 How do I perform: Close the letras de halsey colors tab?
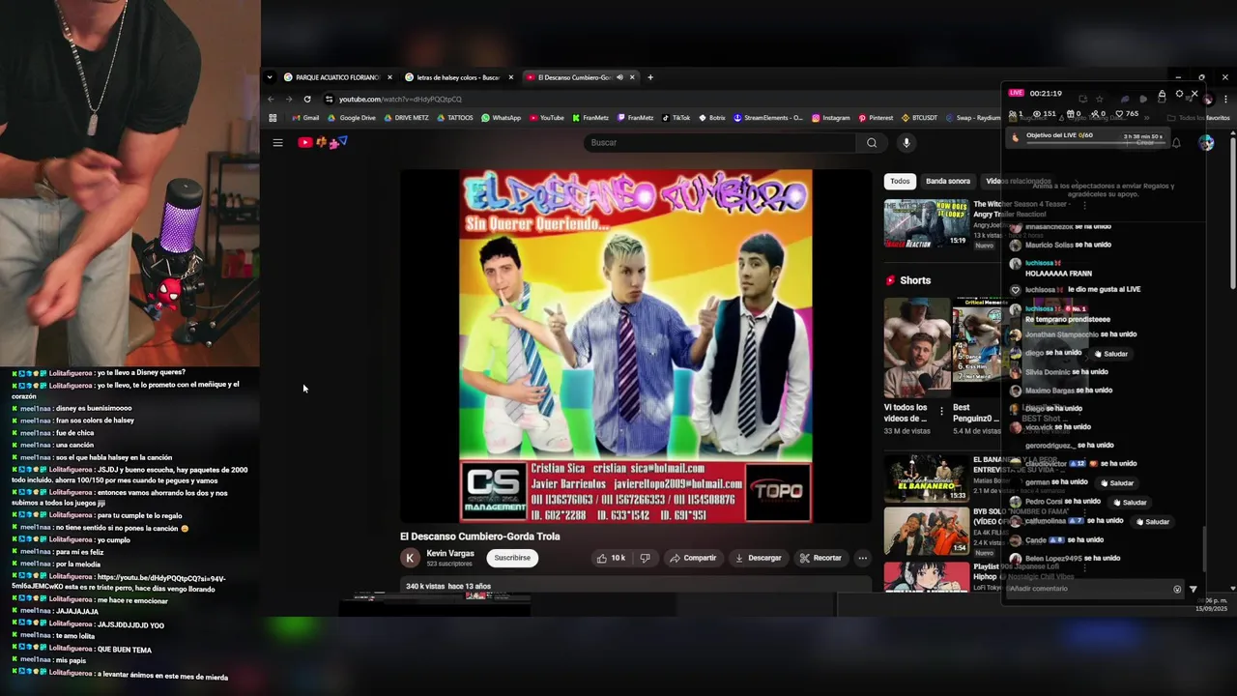pos(510,77)
